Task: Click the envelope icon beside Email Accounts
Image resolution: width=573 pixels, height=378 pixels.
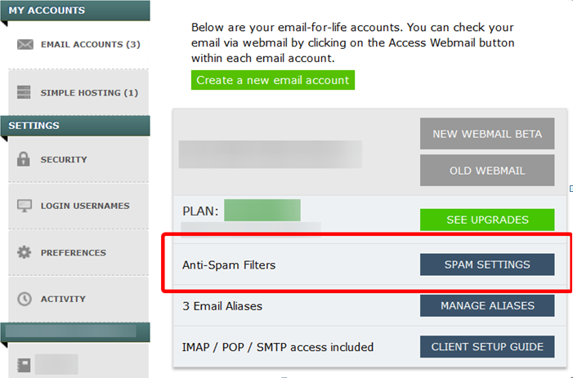Action: point(25,45)
